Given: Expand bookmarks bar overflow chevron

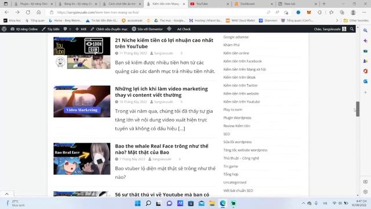Looking at the screenshot, I should tap(337, 21).
